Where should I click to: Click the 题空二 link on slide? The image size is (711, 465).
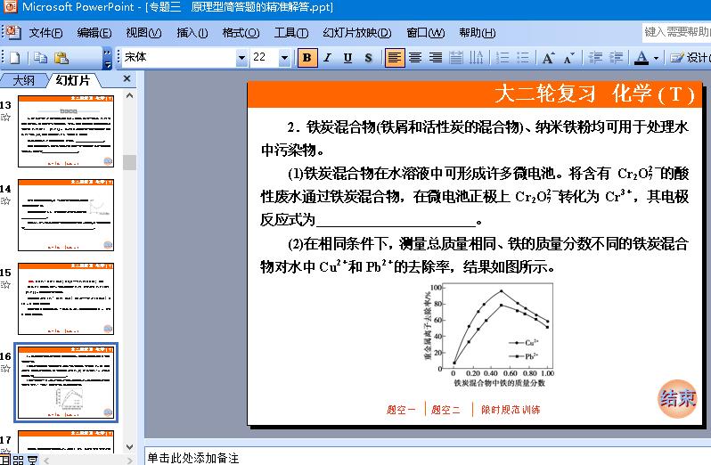[445, 410]
